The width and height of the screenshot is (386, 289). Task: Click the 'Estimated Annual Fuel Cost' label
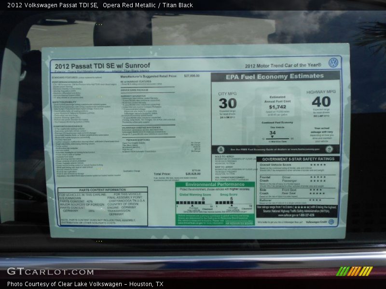tap(277, 99)
